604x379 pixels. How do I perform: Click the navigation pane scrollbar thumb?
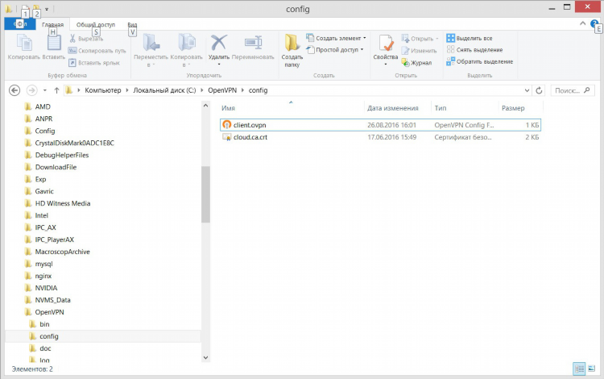(205, 194)
